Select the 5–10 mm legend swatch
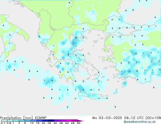 pos(28,121)
